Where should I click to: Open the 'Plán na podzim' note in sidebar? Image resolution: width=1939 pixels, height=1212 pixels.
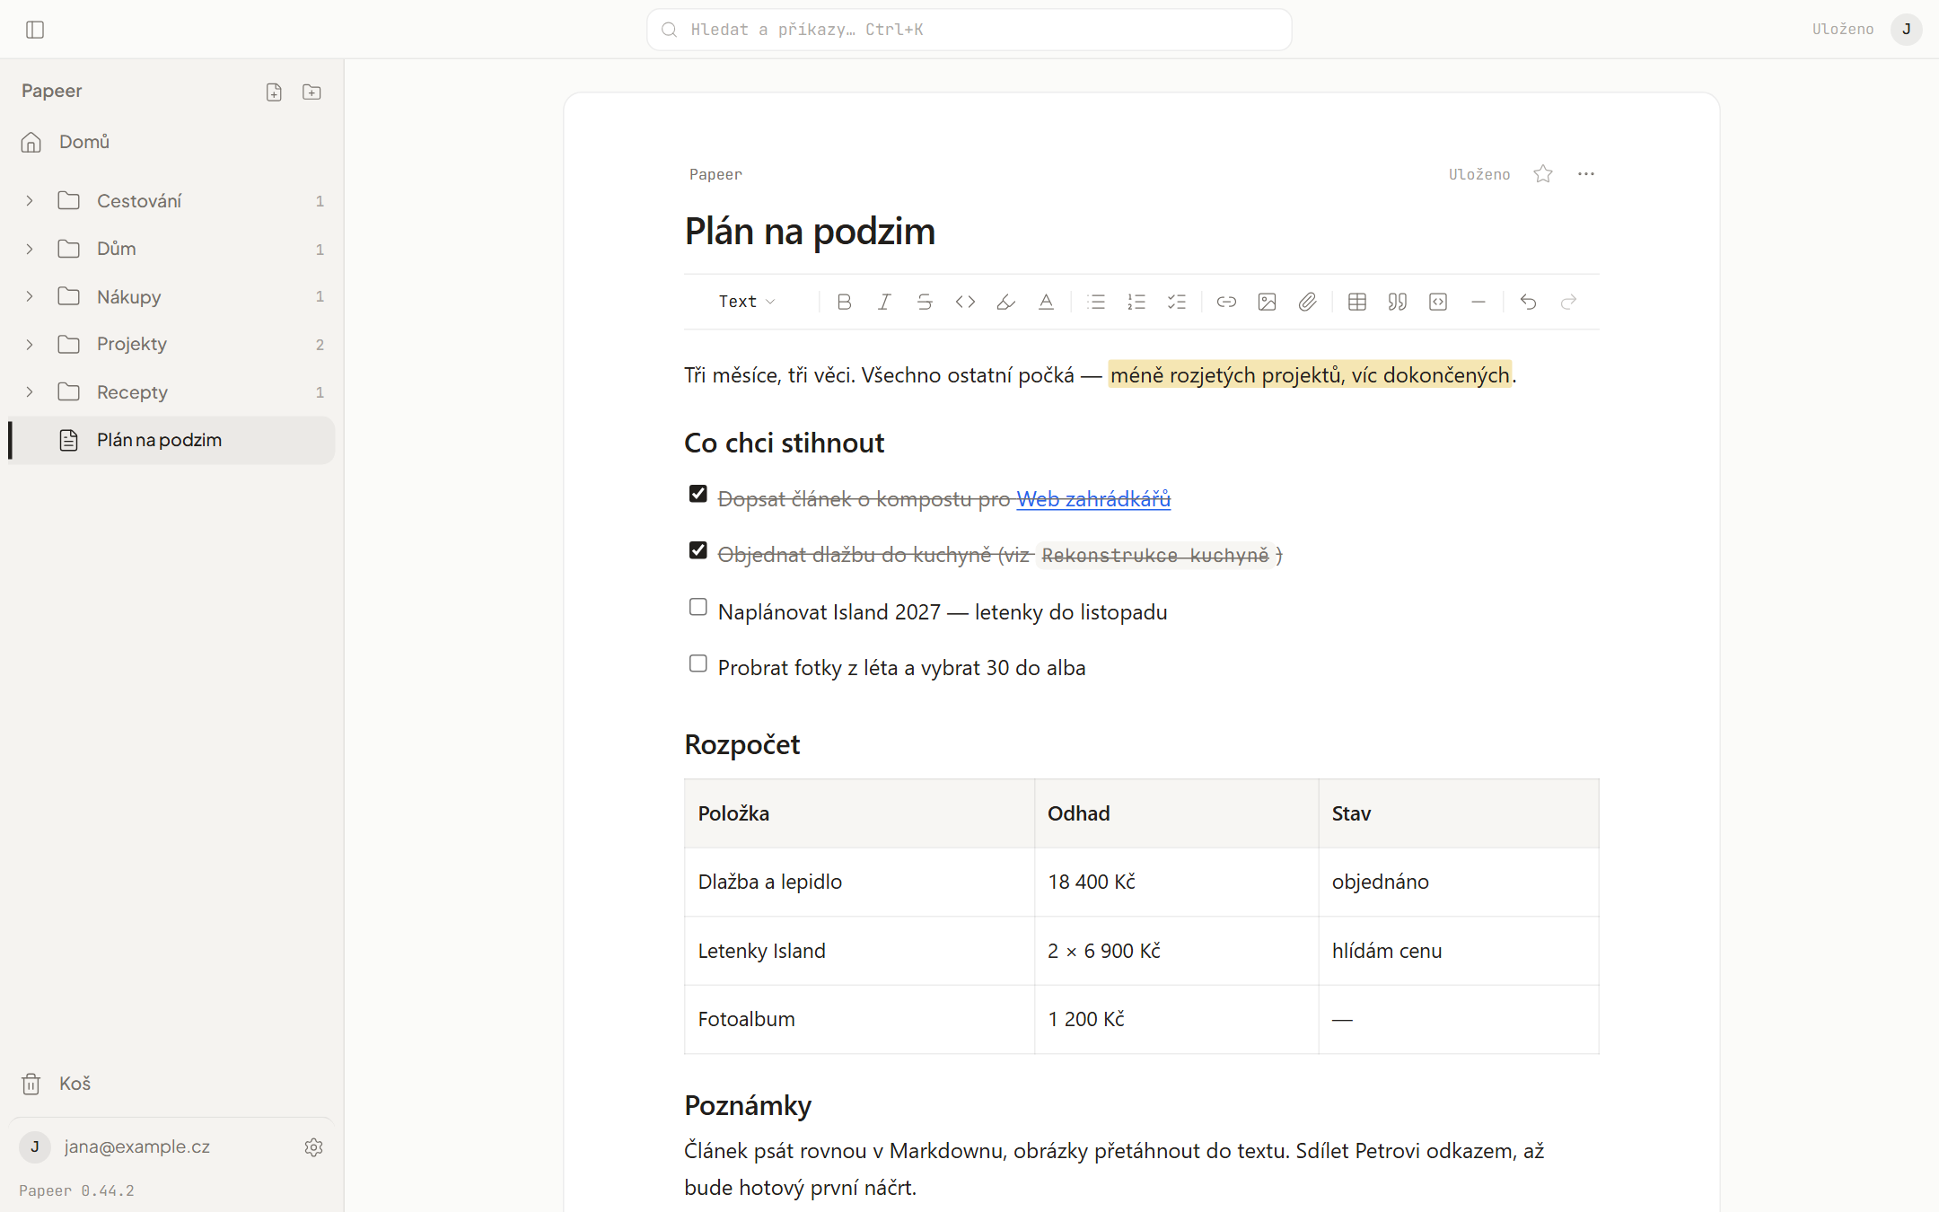tap(172, 440)
